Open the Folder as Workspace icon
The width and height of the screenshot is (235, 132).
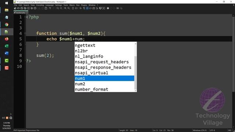coord(100,8)
